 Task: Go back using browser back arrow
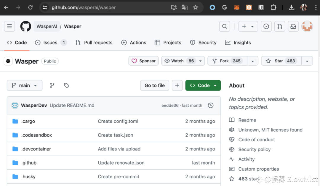(6, 7)
